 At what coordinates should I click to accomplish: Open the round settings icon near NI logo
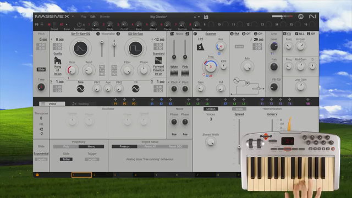(x=301, y=16)
